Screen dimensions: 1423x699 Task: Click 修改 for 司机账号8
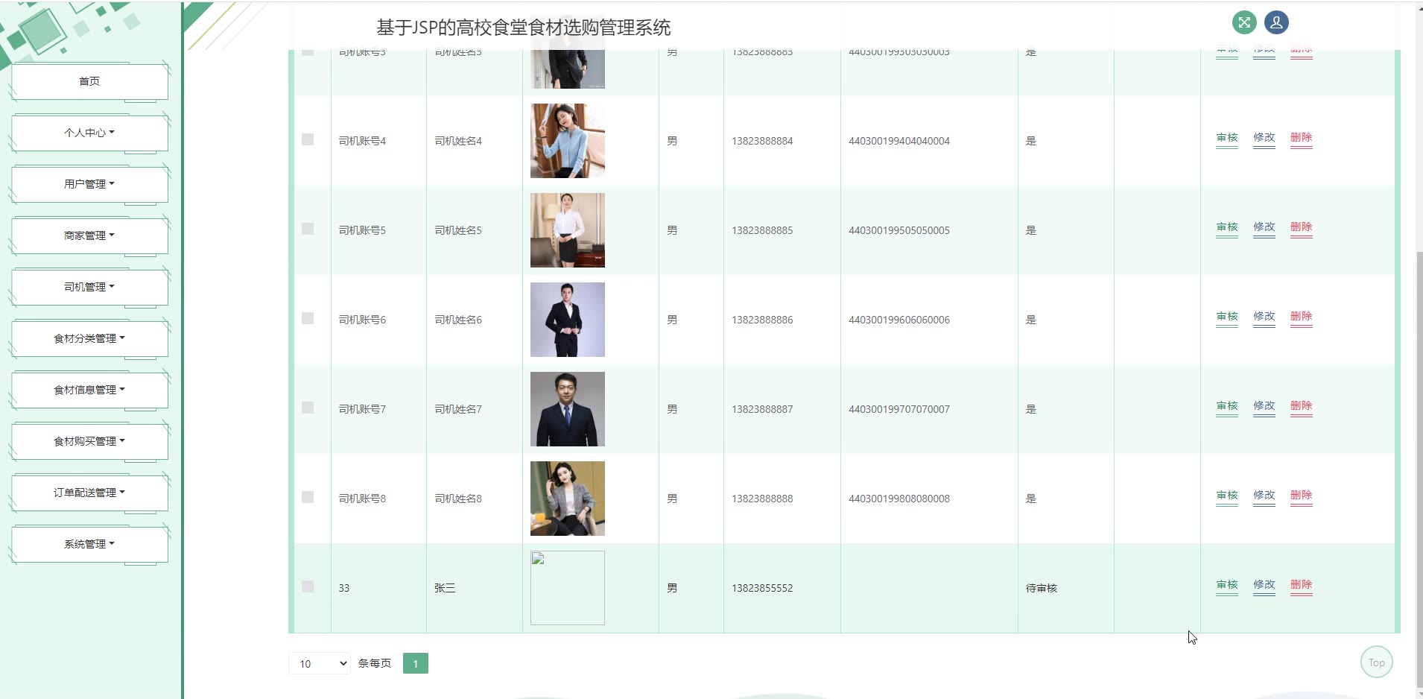[1264, 496]
